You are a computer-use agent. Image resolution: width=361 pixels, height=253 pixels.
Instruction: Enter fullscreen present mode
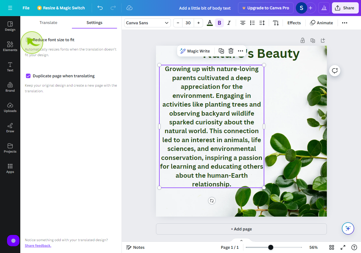tap(343, 247)
